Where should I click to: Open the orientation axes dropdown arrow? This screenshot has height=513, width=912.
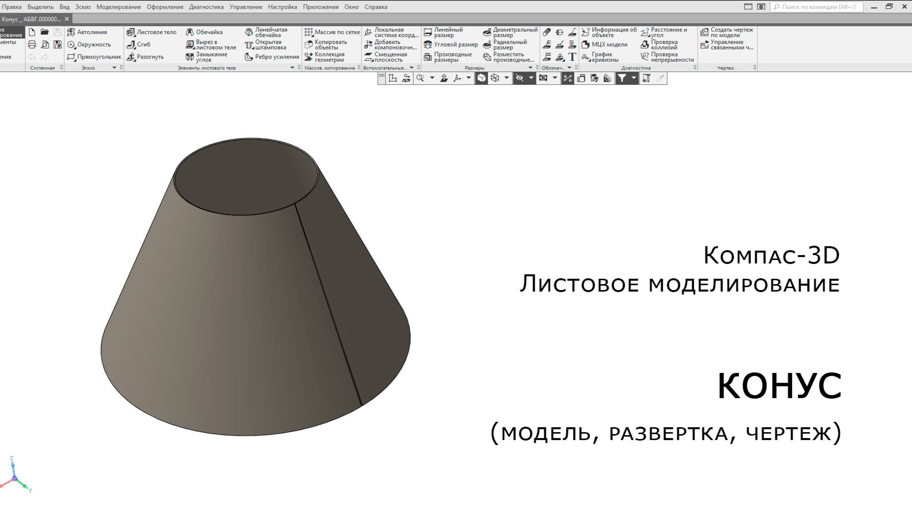468,78
